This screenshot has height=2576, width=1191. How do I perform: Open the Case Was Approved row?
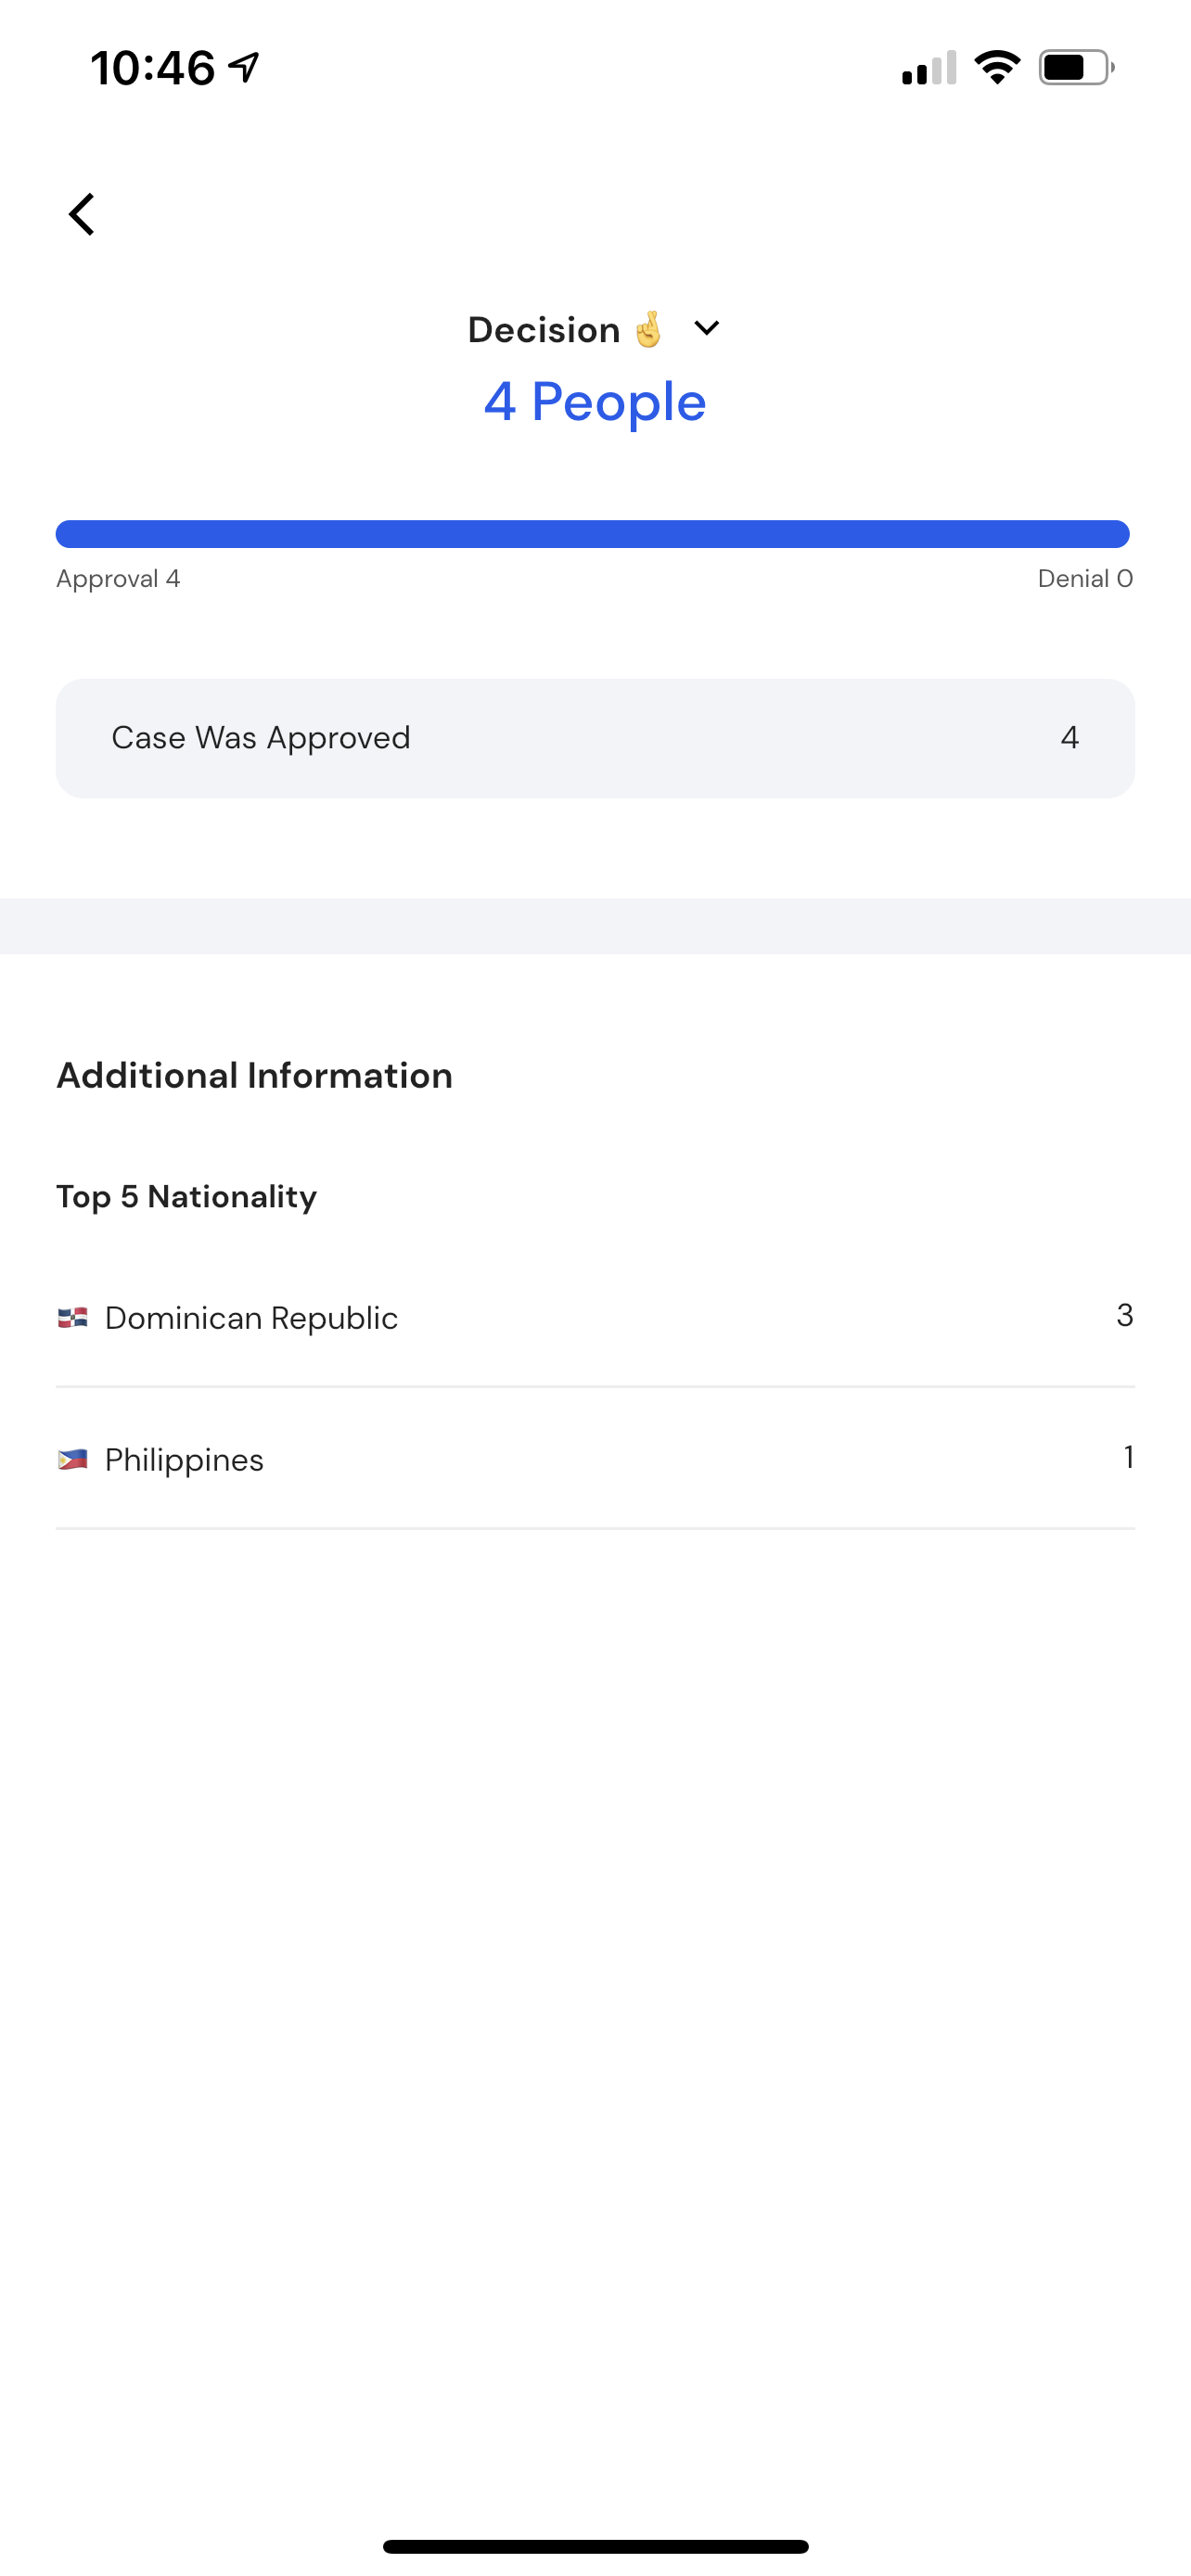click(595, 738)
